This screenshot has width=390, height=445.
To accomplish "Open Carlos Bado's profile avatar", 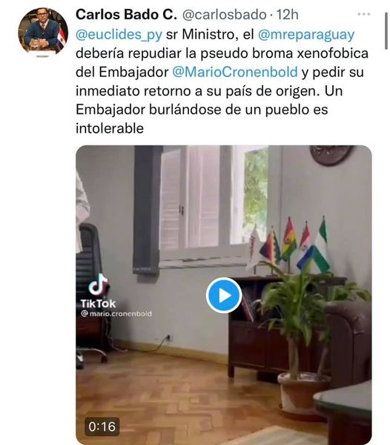I will [43, 33].
